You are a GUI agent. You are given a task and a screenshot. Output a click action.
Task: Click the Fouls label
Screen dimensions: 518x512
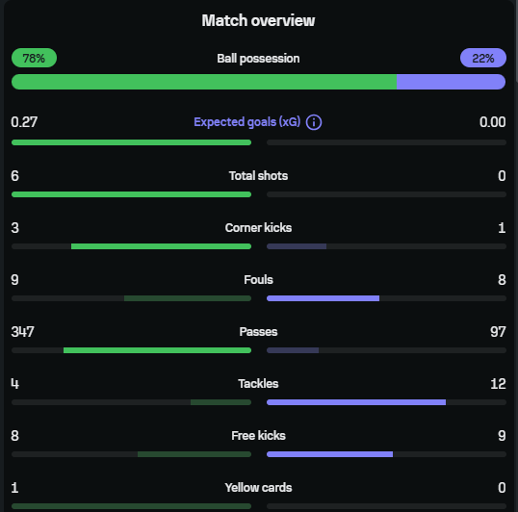(258, 280)
